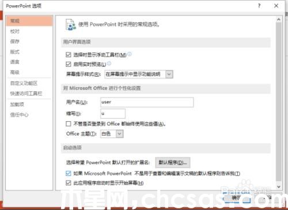This screenshot has width=288, height=210.
Task: Enable 不管是否登录到 Office 都始终使用这些值
Action: point(69,123)
